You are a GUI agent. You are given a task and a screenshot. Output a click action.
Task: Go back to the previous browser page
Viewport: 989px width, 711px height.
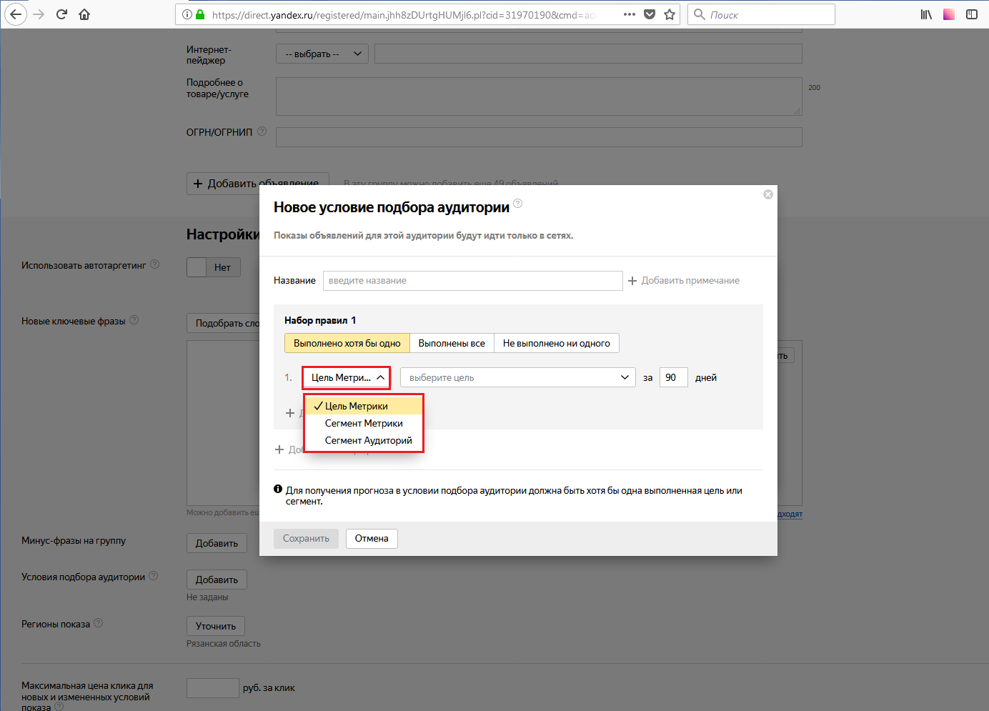point(16,14)
